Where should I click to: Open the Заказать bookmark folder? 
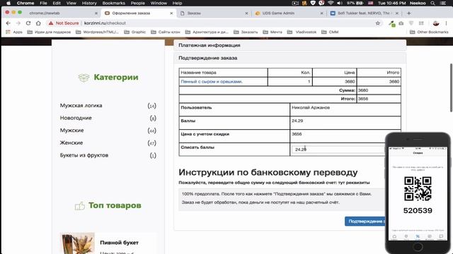pyautogui.click(x=246, y=32)
